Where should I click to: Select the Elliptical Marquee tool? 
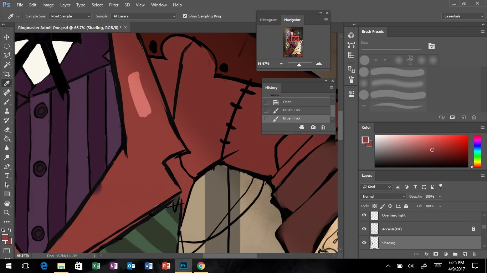point(7,46)
